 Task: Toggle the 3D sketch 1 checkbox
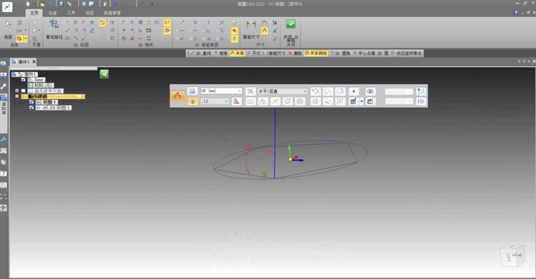click(31, 107)
